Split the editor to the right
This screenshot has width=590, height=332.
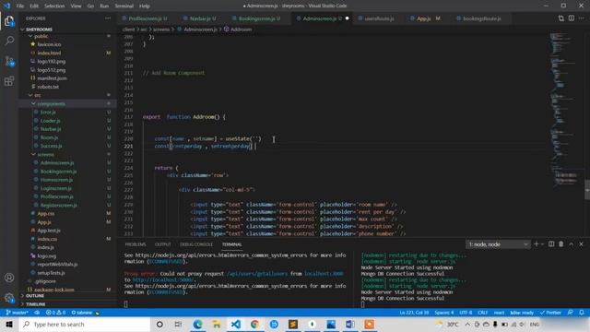tap(572, 18)
